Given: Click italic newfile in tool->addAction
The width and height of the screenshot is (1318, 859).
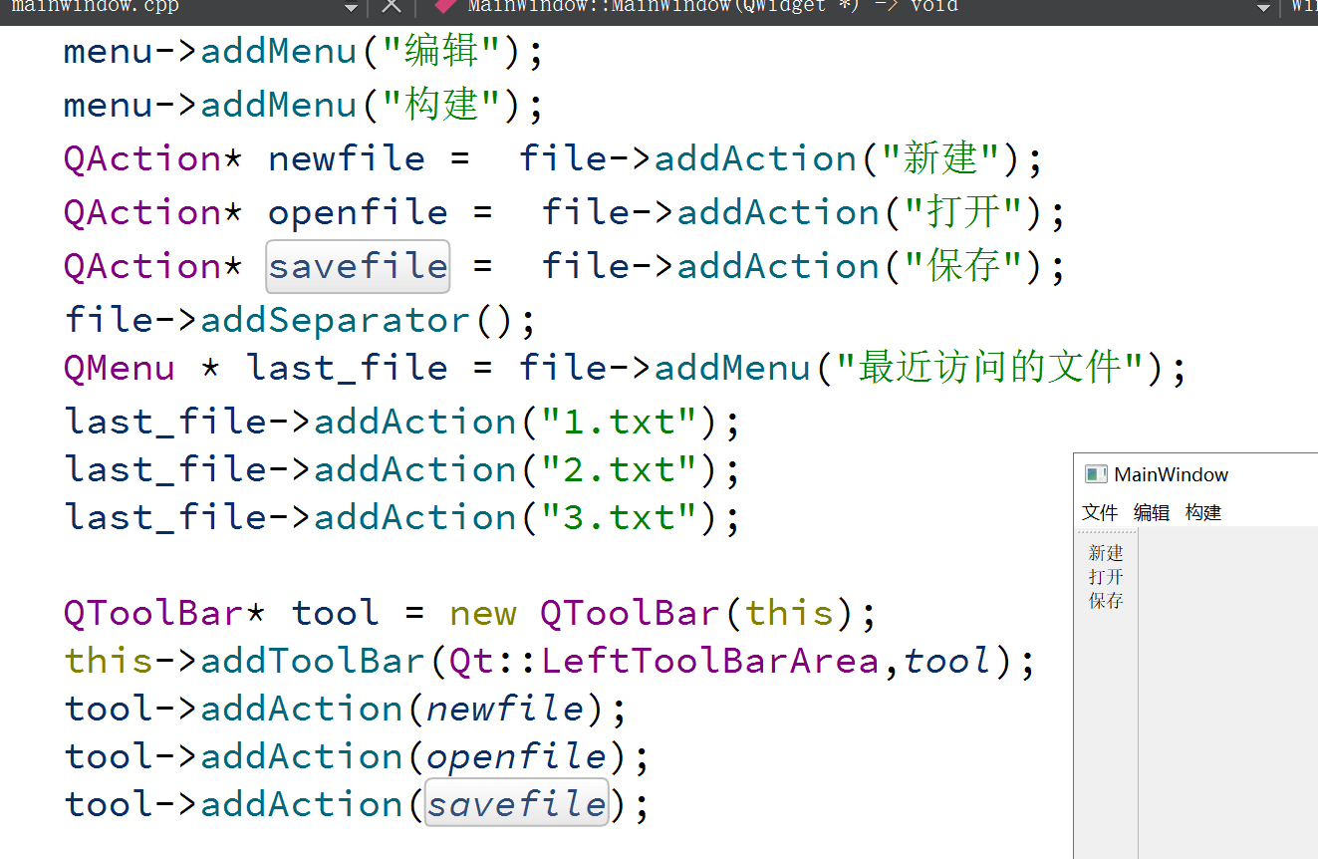Looking at the screenshot, I should [x=505, y=709].
